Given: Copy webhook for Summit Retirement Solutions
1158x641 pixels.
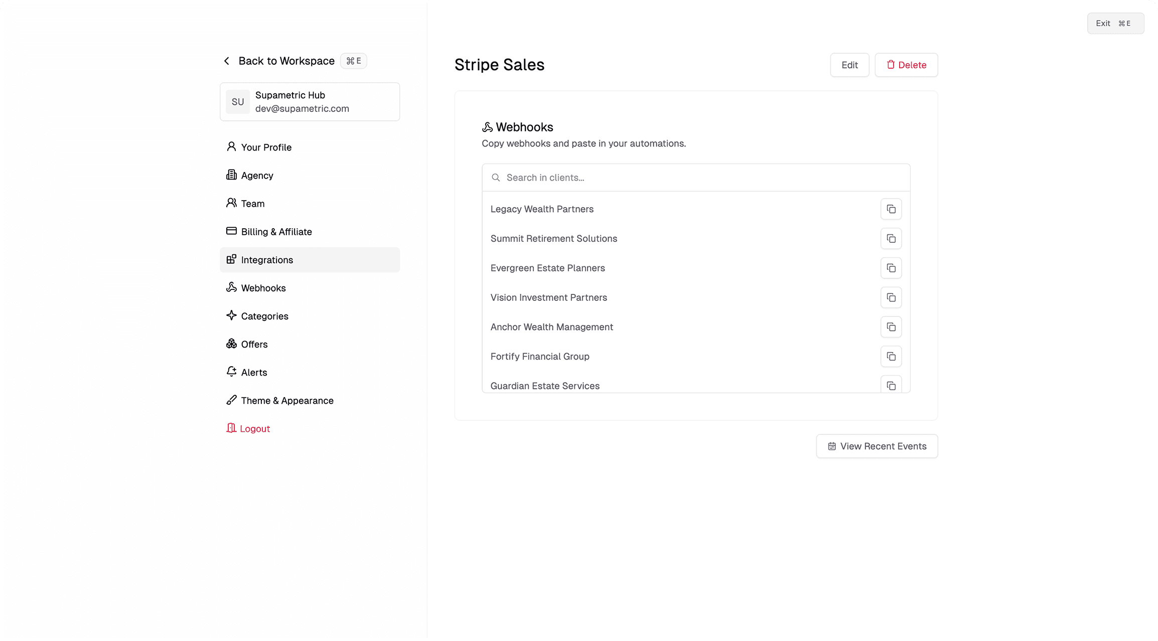Looking at the screenshot, I should (x=891, y=239).
